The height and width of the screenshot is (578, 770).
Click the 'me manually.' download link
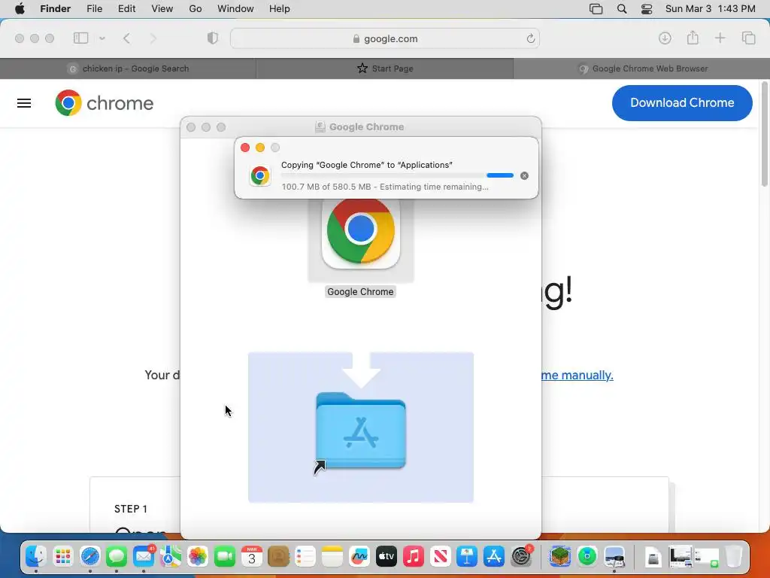coord(577,375)
